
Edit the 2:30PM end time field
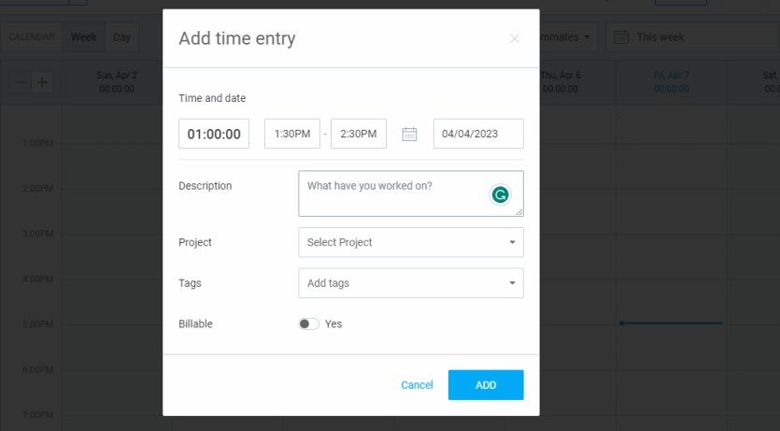click(359, 134)
